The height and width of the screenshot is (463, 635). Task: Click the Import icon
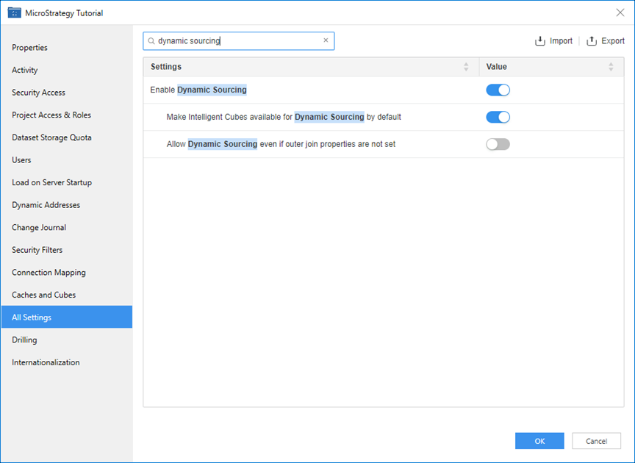click(540, 41)
